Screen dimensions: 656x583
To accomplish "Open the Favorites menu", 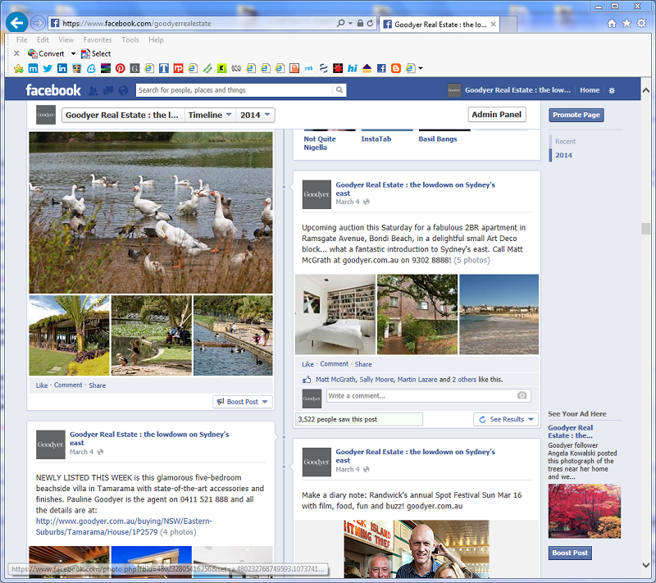I will [98, 39].
